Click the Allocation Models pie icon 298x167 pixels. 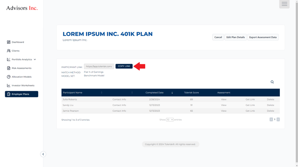click(x=9, y=77)
